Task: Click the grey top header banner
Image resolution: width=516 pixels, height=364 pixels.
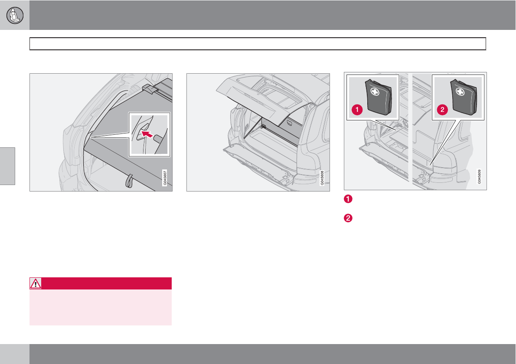Action: [272, 15]
